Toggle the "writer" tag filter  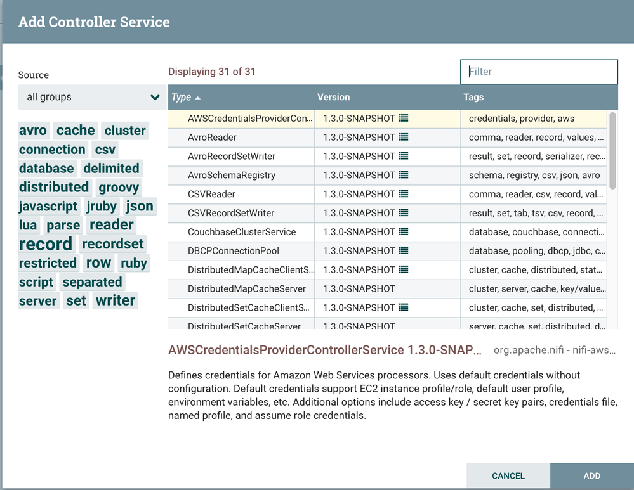[x=115, y=300]
